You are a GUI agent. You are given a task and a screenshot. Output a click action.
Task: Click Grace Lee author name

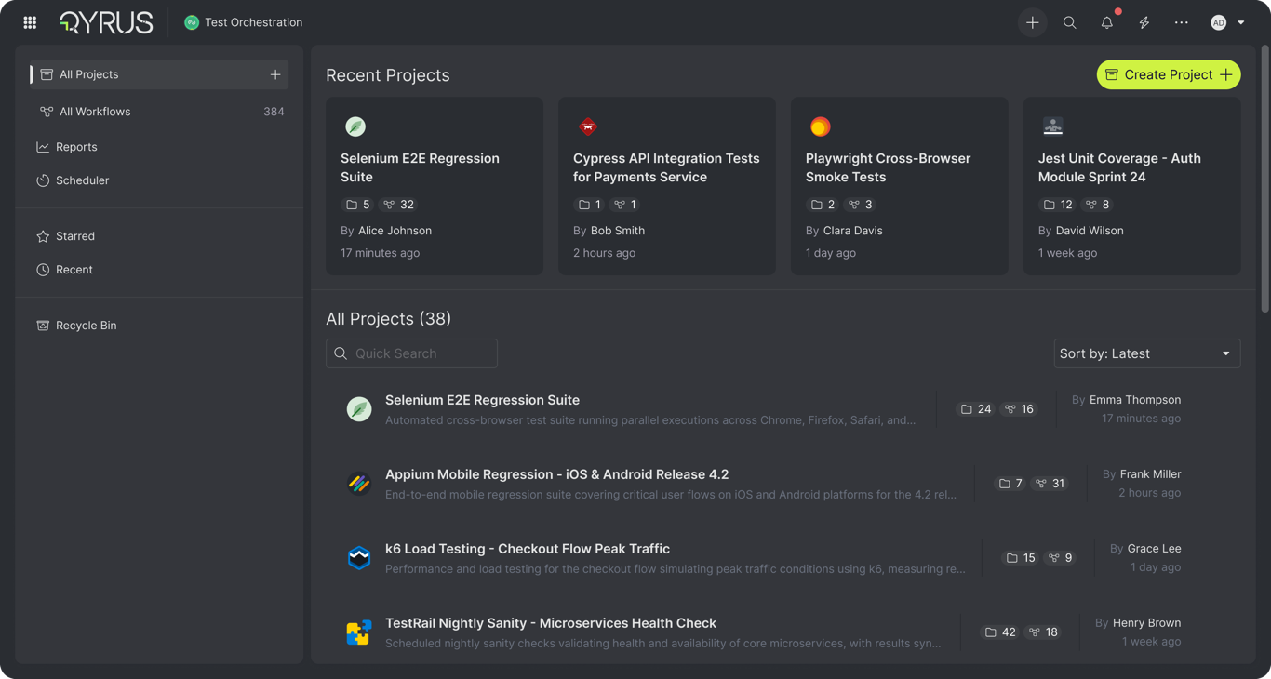tap(1154, 549)
